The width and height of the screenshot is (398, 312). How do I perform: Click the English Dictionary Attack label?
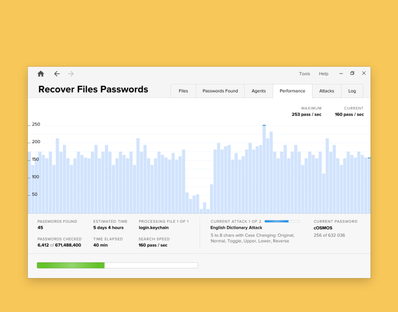pos(236,228)
